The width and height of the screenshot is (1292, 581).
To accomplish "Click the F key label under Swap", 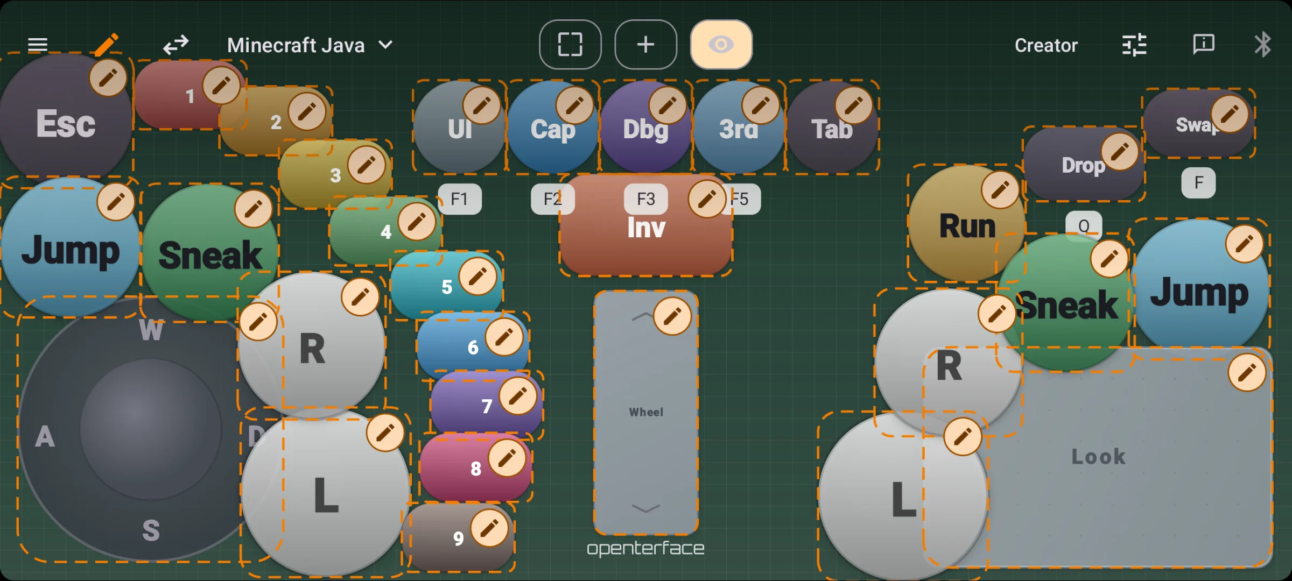I will tap(1198, 183).
